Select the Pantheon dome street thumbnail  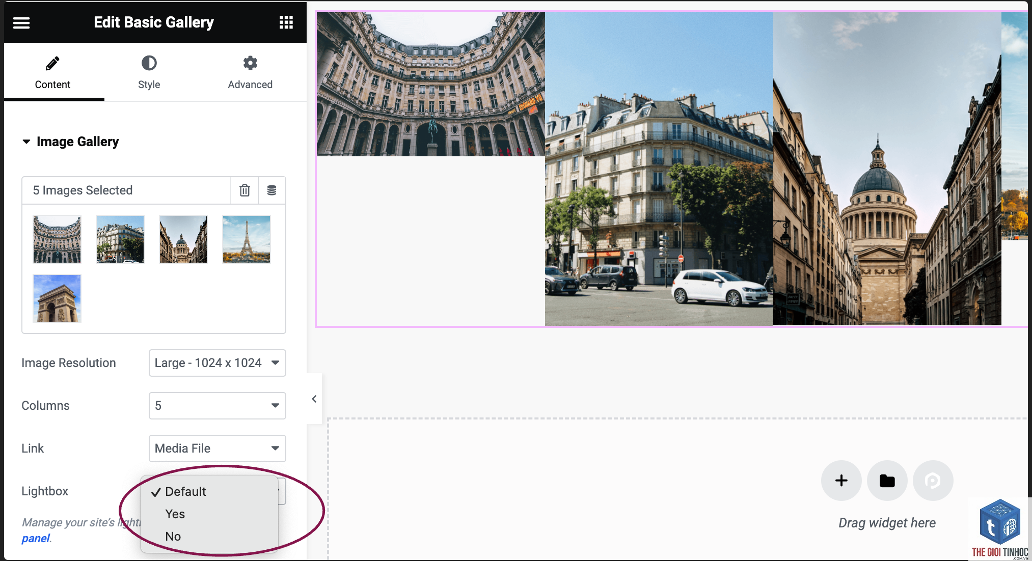[x=183, y=239]
